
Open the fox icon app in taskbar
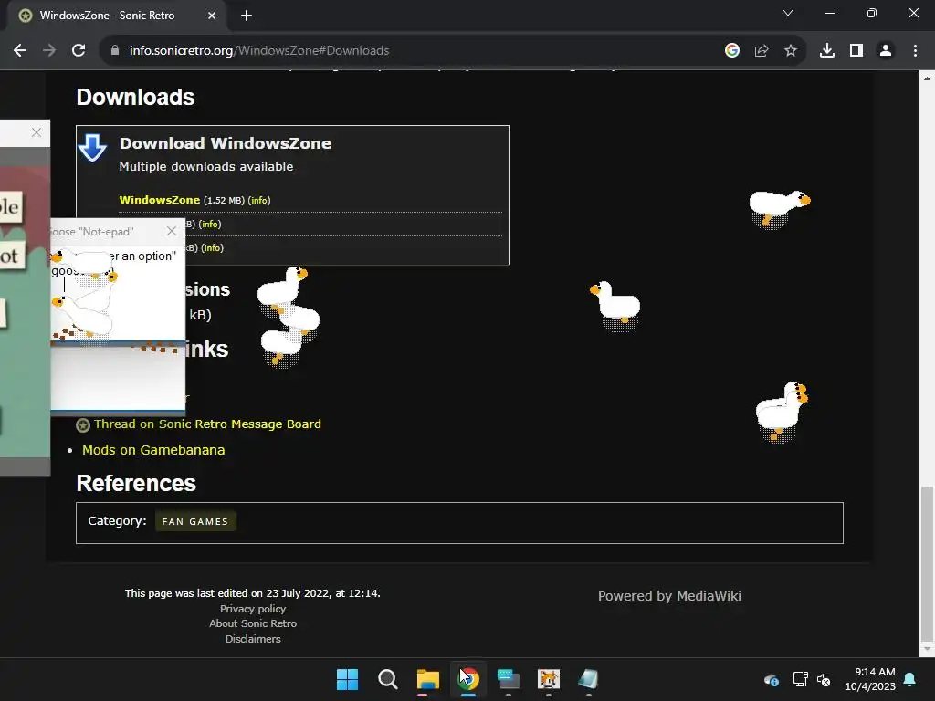(549, 679)
